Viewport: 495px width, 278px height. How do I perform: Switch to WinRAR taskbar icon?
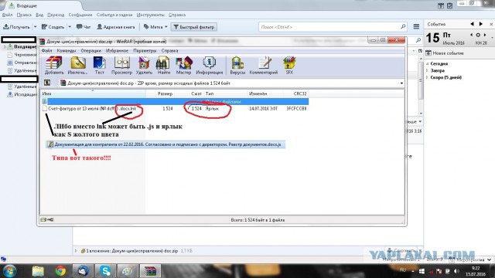point(150,271)
